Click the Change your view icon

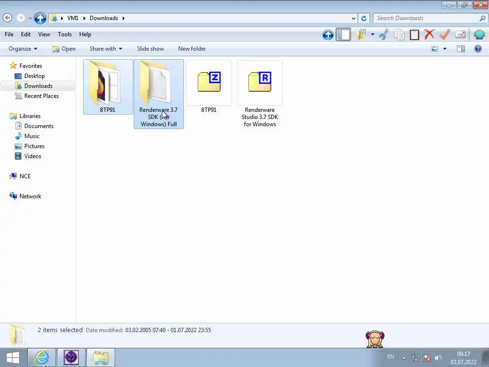[435, 49]
